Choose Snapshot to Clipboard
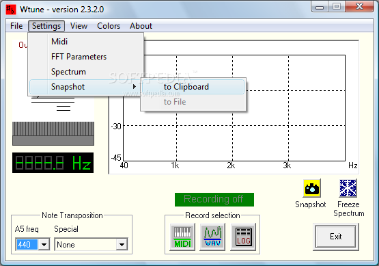379x266 pixels. (193, 87)
